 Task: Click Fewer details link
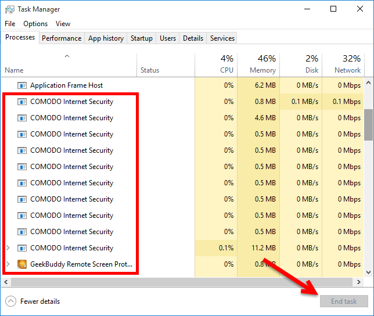coord(40,301)
